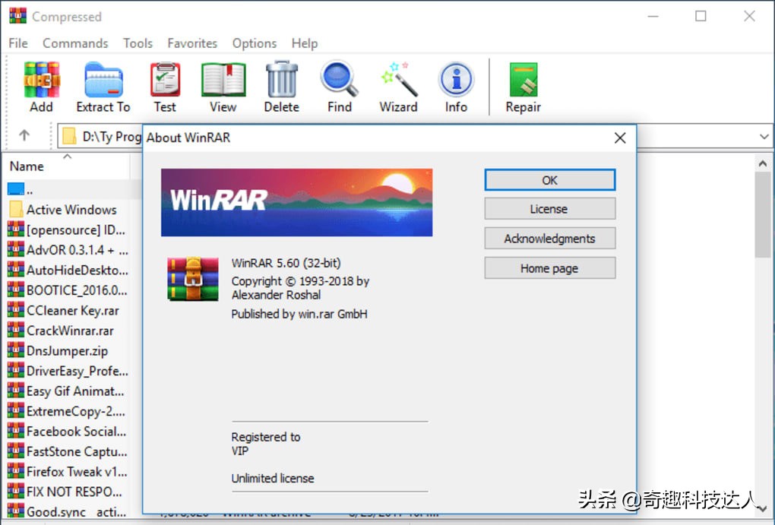Screen dimensions: 775x525
Task: Click the D:\Ty Prog address field
Action: pos(99,136)
